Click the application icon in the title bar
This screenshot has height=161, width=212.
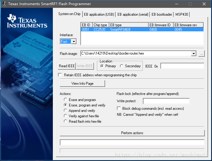(x=4, y=4)
